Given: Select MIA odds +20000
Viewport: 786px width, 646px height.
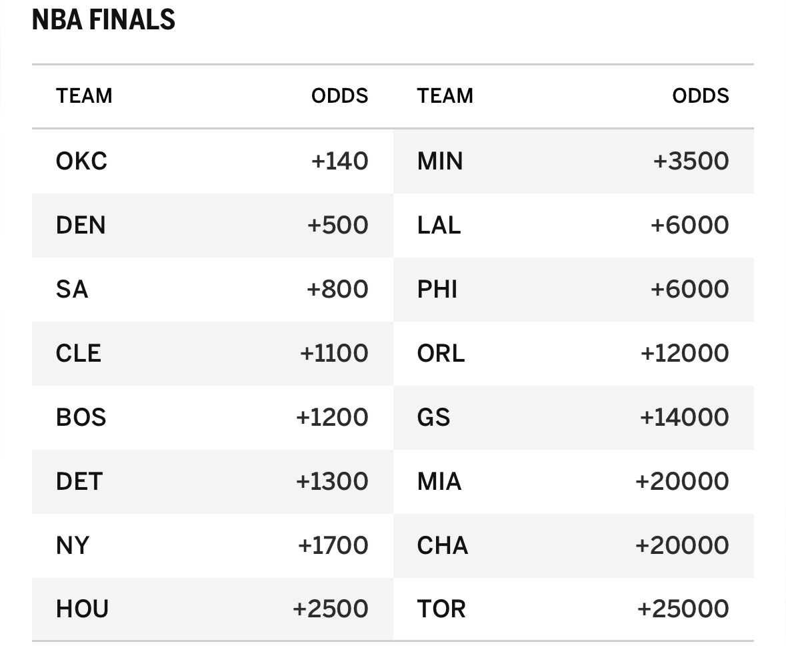Looking at the screenshot, I should (x=682, y=481).
